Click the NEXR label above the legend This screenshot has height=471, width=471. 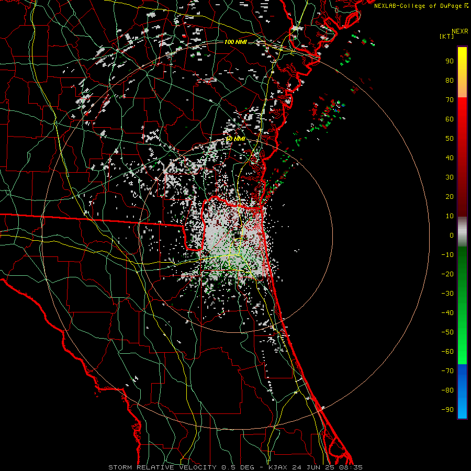(x=460, y=31)
